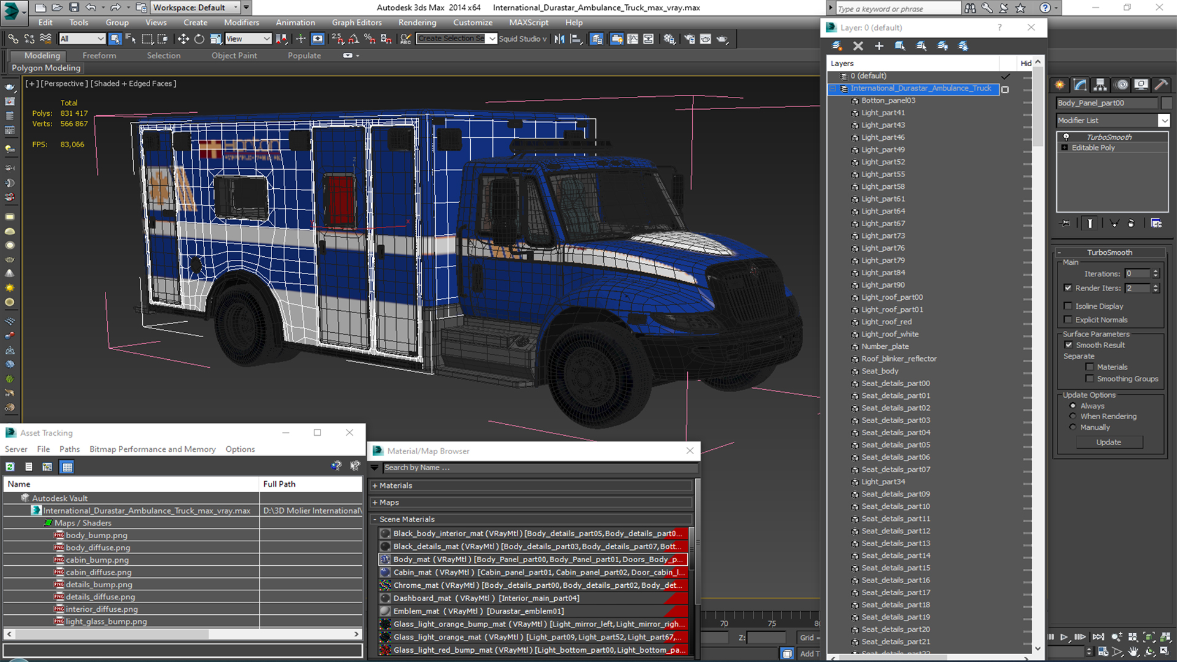Click the Polygon Modeling panel button
1177x662 pixels.
point(46,68)
